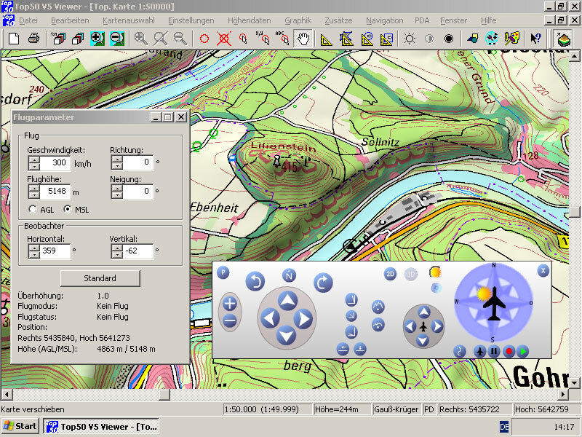Click the vertical scrollbar down arrow
The image size is (582, 437).
click(x=575, y=383)
